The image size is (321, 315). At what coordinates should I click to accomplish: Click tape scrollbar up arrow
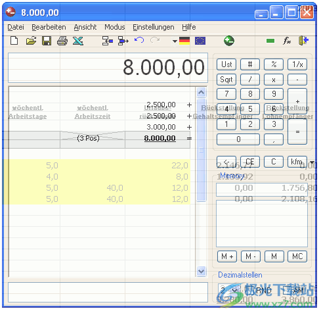coord(201,93)
